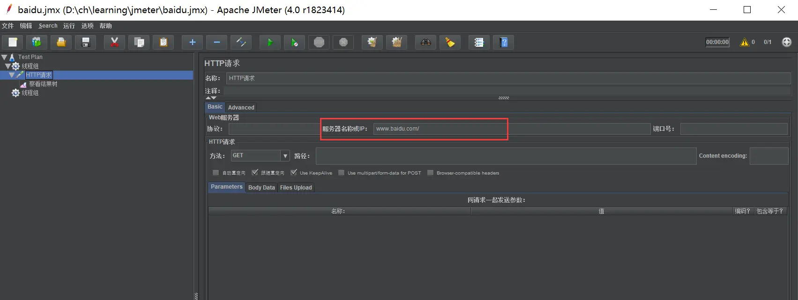Click the 值 column header

pos(602,211)
